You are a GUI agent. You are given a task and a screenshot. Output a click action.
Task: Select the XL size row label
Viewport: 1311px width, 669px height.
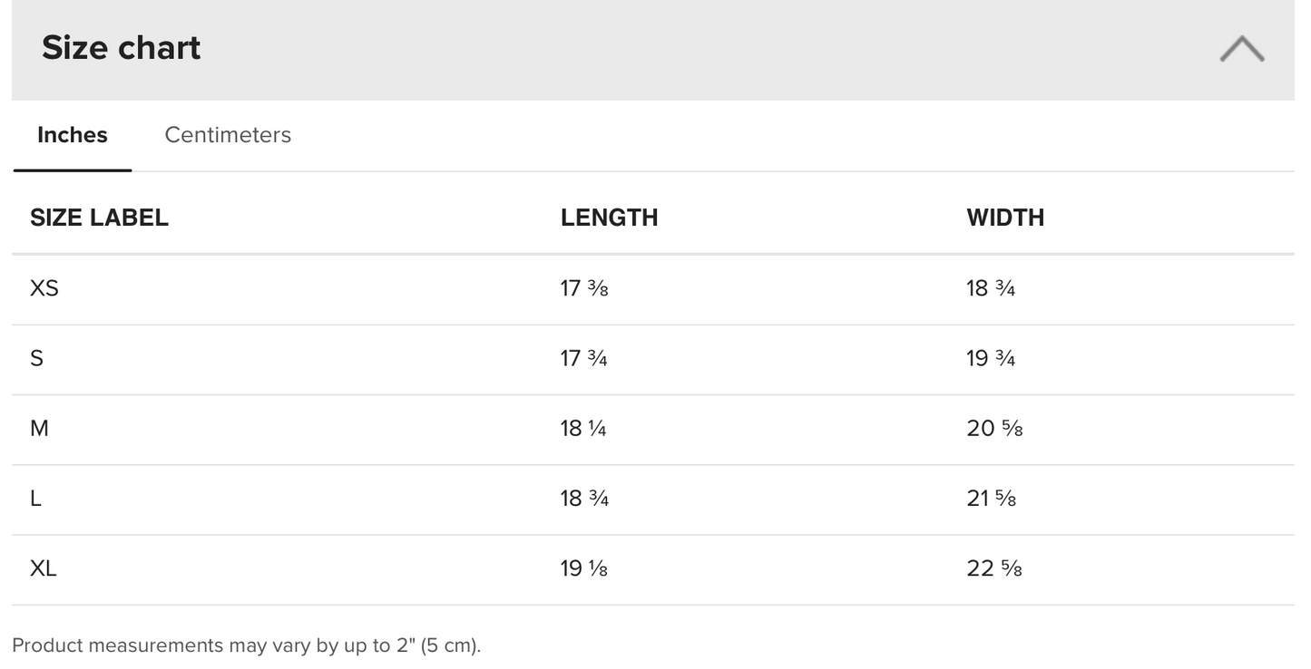click(44, 568)
